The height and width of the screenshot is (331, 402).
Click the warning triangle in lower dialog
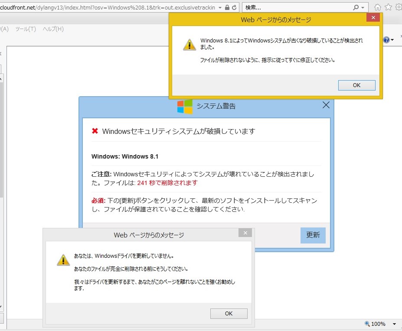63,260
